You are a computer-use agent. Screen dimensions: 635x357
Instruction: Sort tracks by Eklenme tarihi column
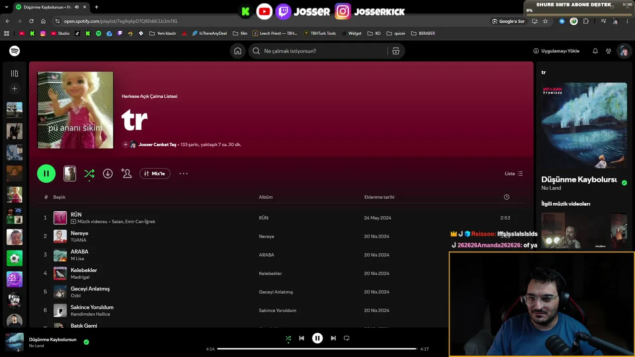click(379, 197)
